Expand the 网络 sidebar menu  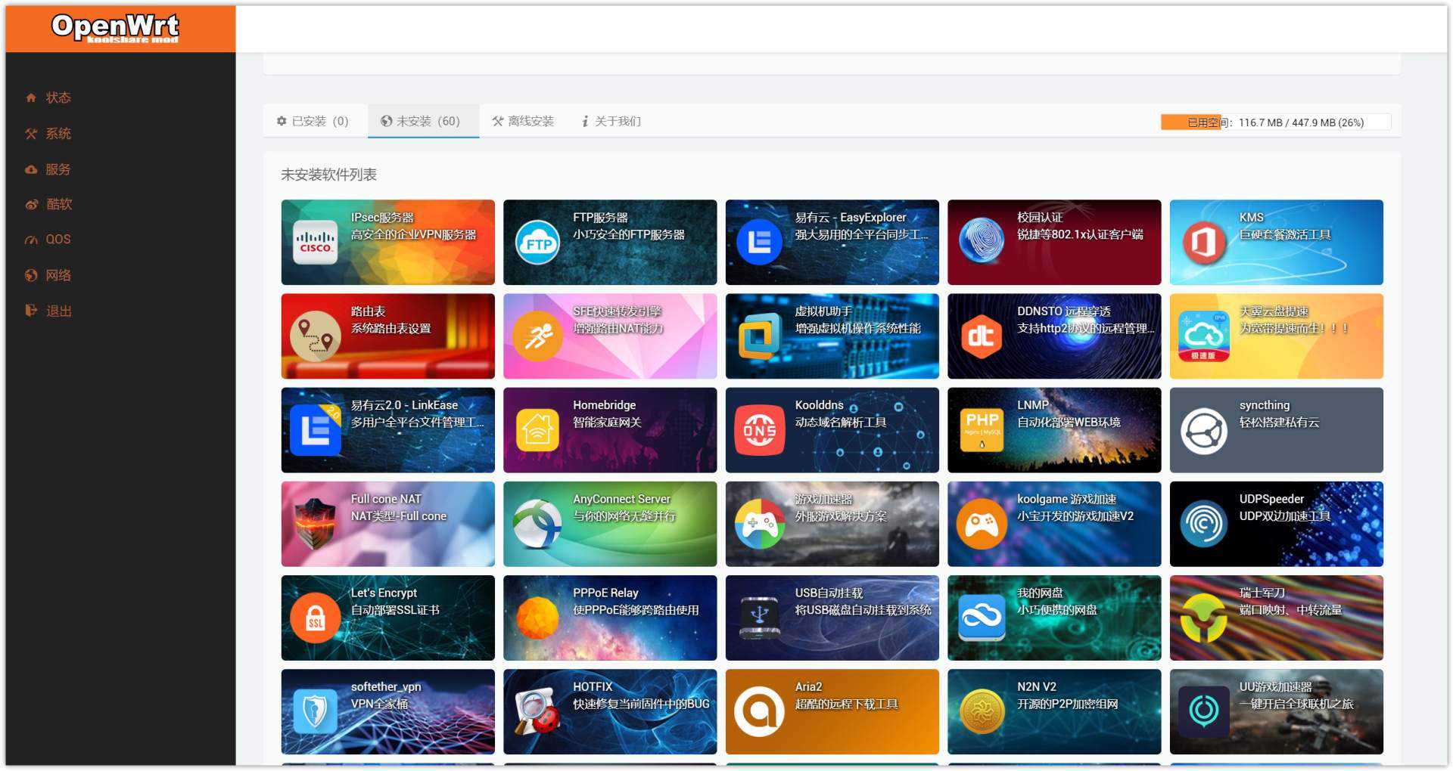pos(58,275)
